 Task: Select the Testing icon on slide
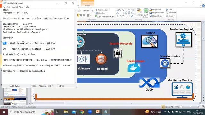[149, 41]
